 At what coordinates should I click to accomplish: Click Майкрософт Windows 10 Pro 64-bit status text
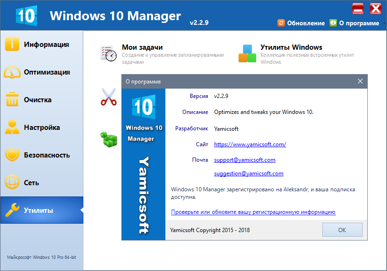pyautogui.click(x=41, y=257)
